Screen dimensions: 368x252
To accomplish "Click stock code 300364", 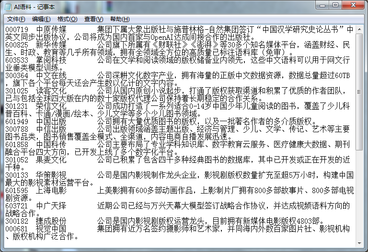I will [x=17, y=76].
